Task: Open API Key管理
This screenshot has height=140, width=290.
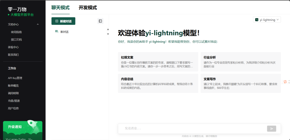Action: [x=15, y=78]
